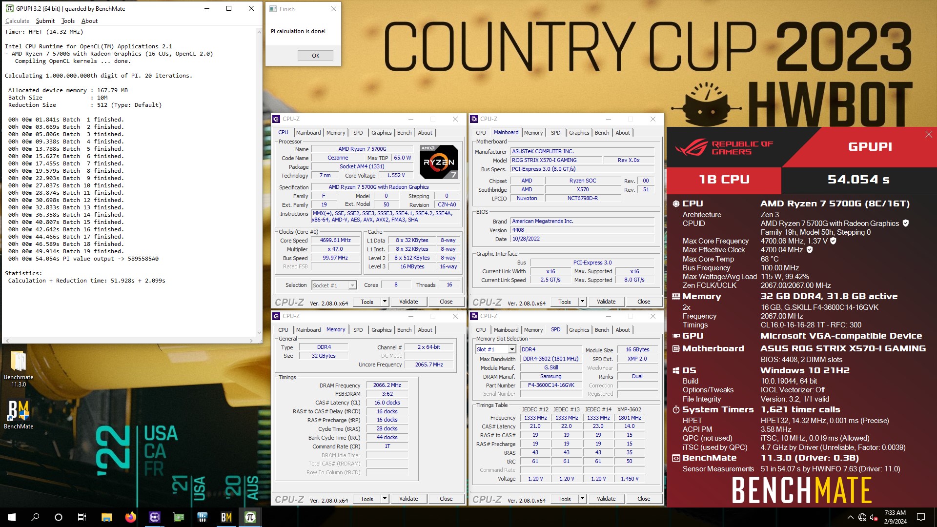Open About tab in SPD CPU-Z window
Viewport: 937px width, 527px height.
point(622,330)
